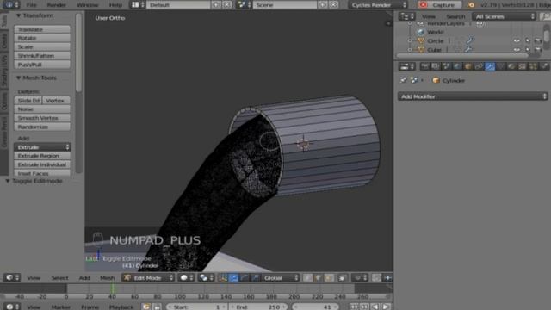Click the Cube modifier wrench in outliner

pos(468,50)
